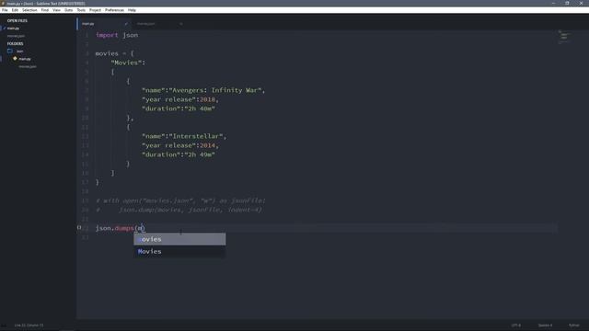This screenshot has height=331, width=589.
Task: Click the Line/Column indicator in status bar
Action: (29, 325)
